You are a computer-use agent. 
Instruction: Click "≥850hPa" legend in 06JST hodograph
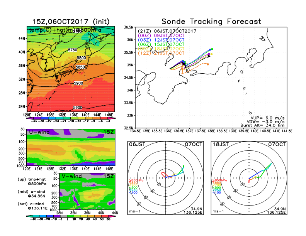pyautogui.click(x=136, y=180)
